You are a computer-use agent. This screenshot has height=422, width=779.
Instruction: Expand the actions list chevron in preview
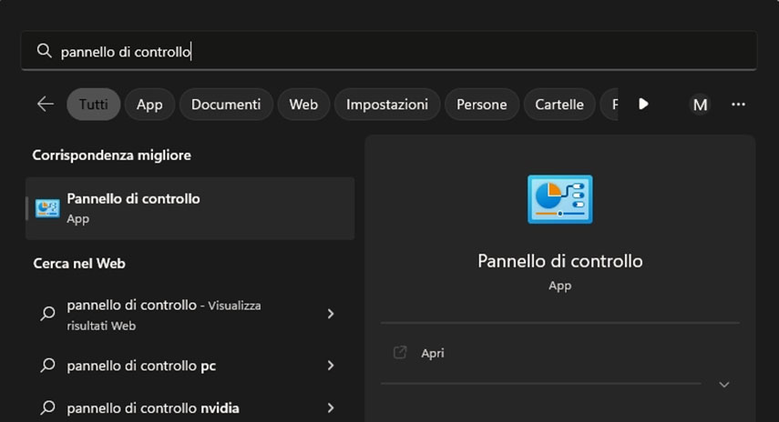[x=724, y=385]
